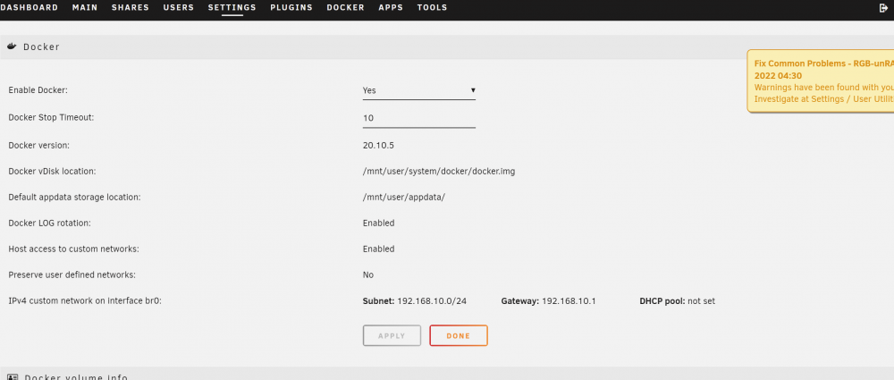Open the Fix Common Problems notification

pyautogui.click(x=821, y=81)
